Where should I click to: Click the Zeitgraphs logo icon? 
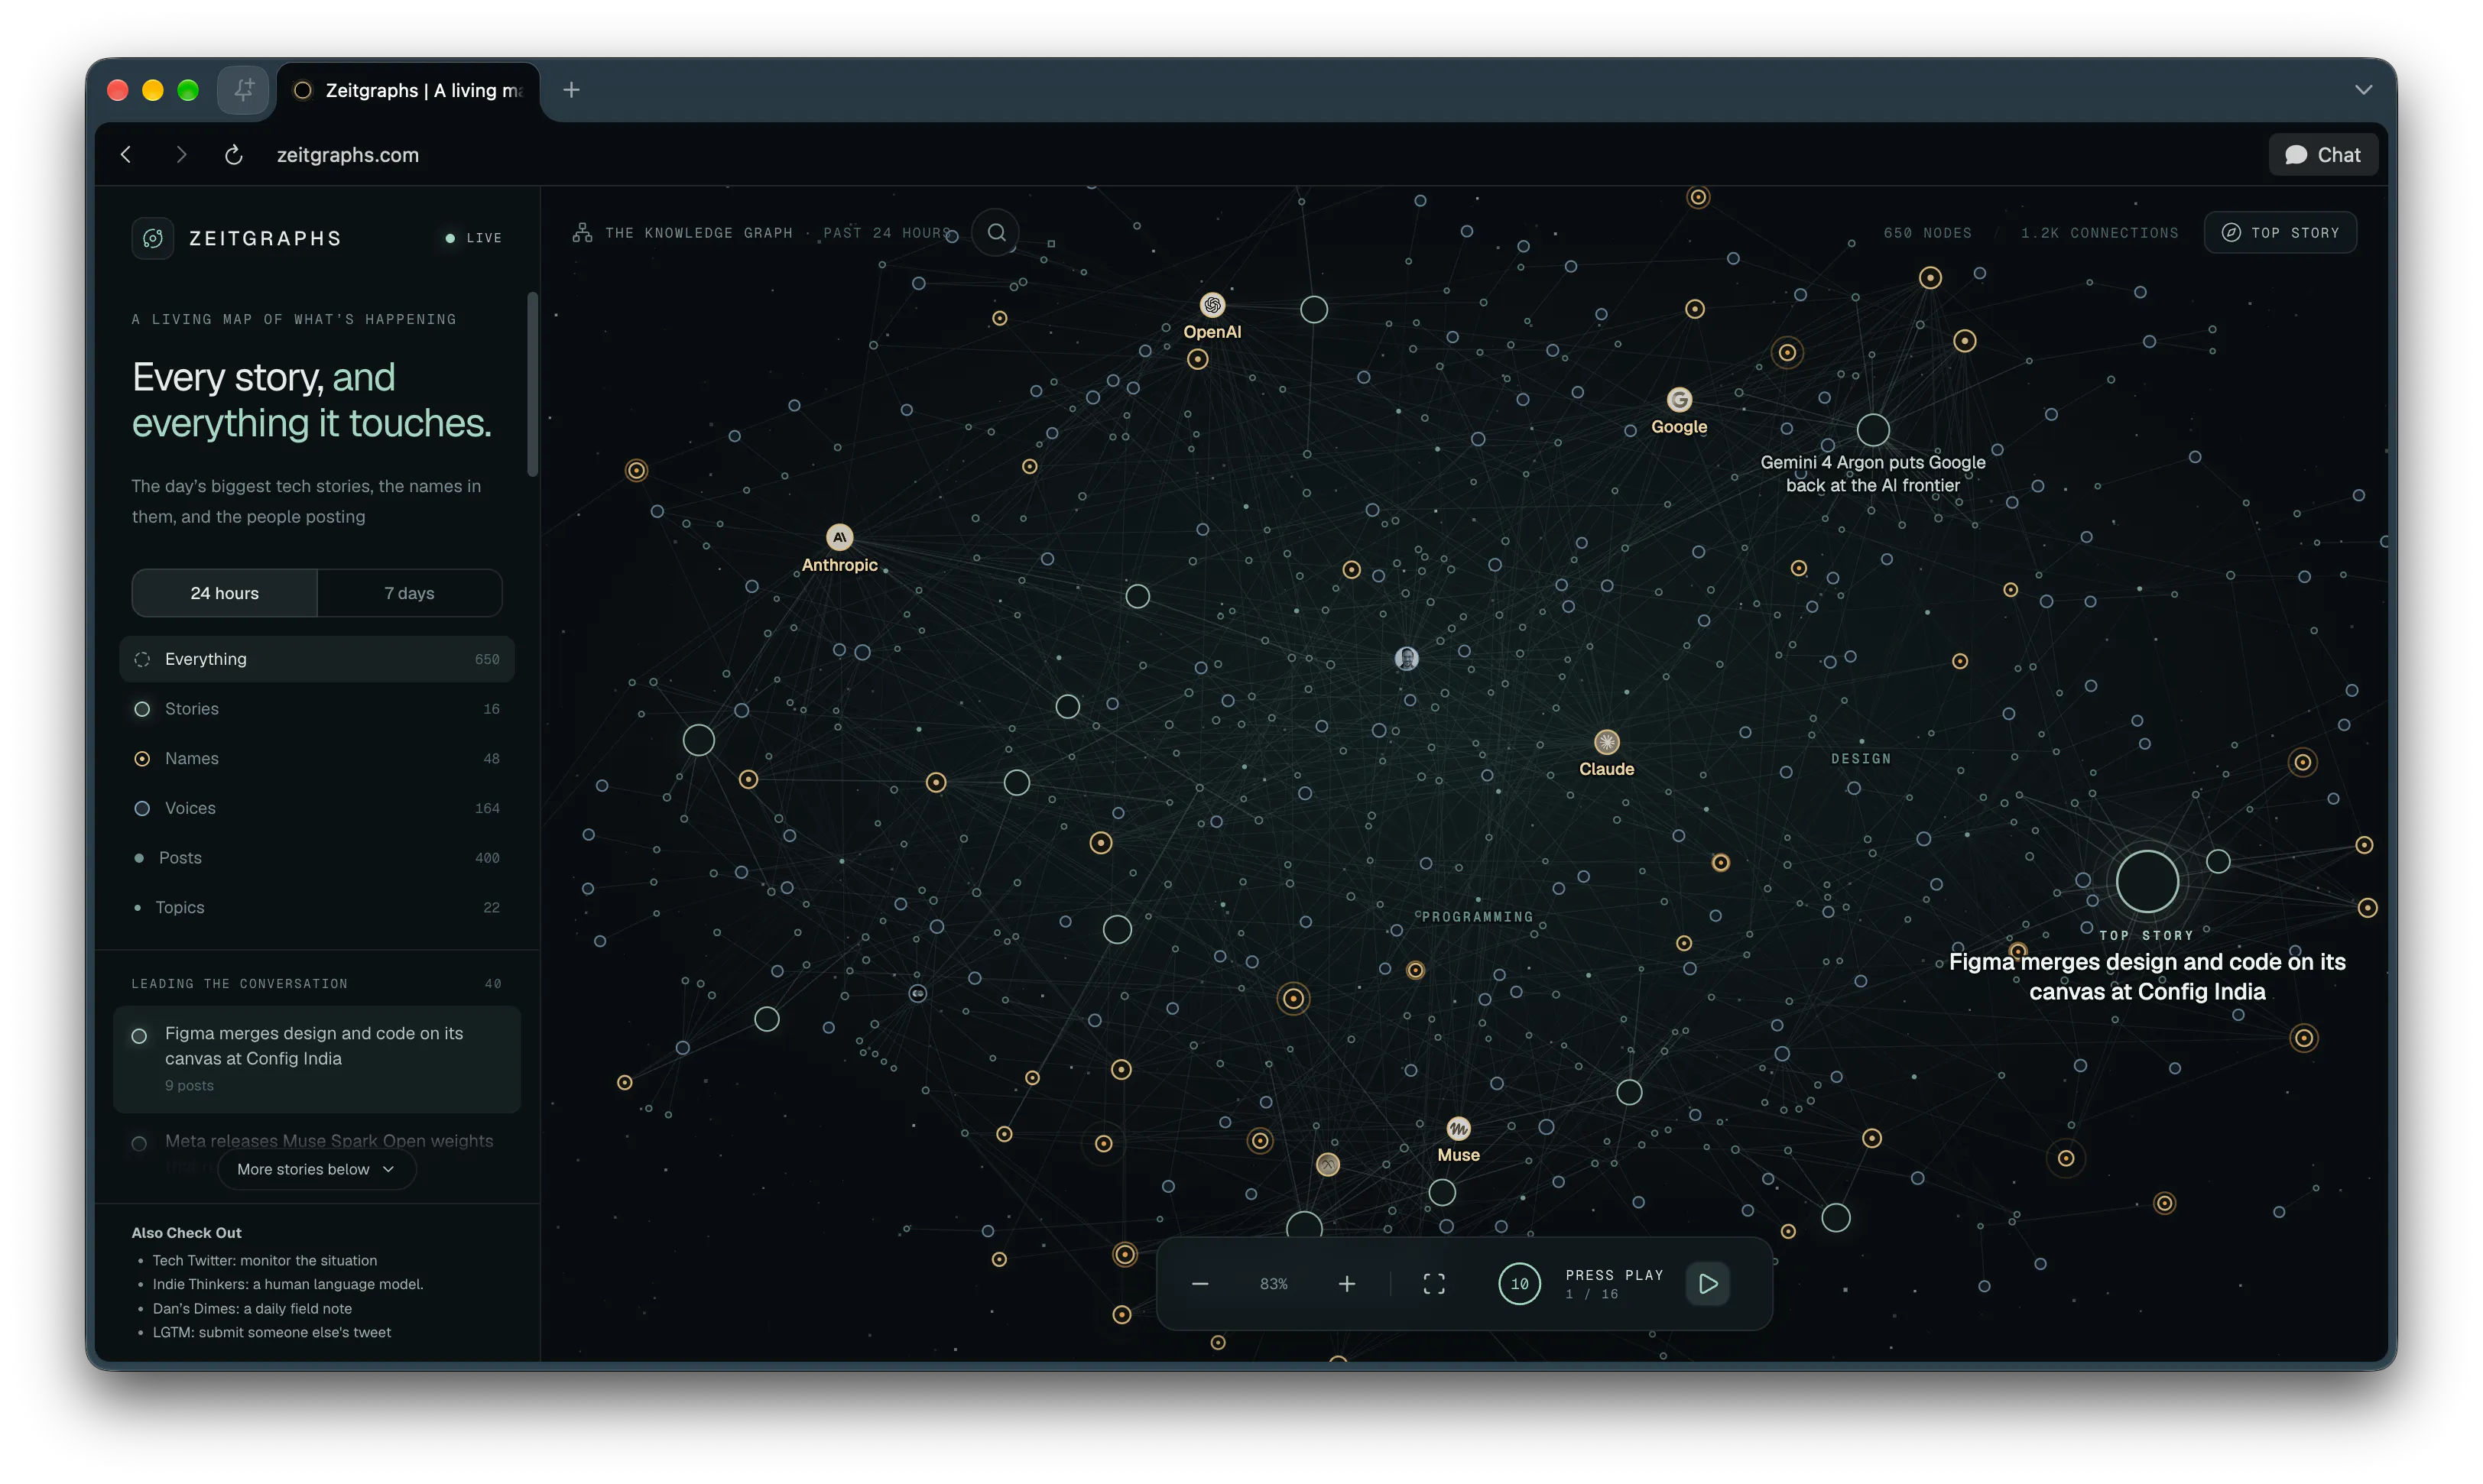[x=153, y=238]
